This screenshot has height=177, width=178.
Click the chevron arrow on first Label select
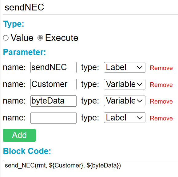point(140,67)
